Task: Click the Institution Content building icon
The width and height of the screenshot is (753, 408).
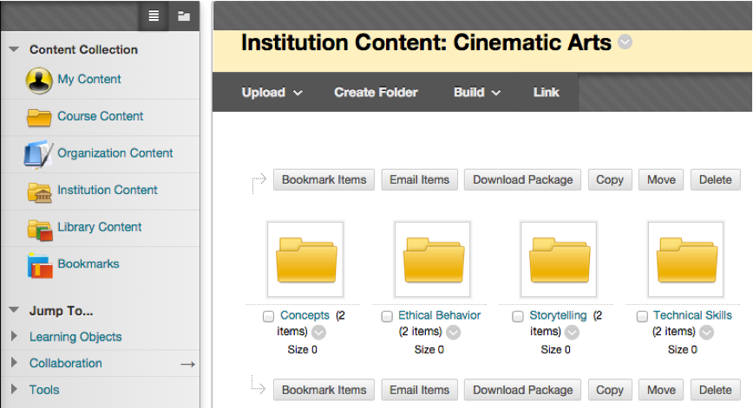Action: (39, 191)
